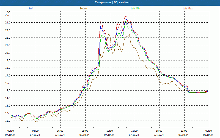
Task: Click the red 'Luft Max' legend label
Action: click(x=188, y=9)
